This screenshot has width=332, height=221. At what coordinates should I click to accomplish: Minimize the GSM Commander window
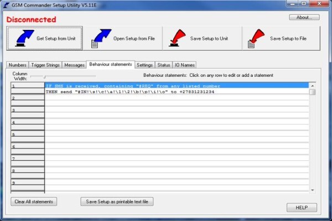tap(293, 4)
